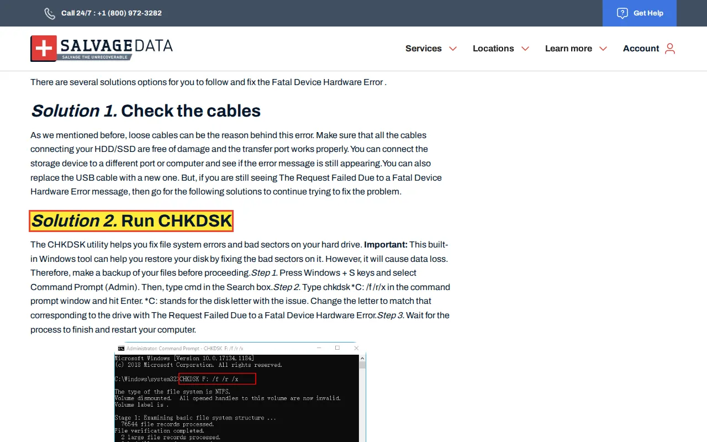This screenshot has height=442, width=707.
Task: Click the minimize dash icon in Command Prompt image
Action: point(319,348)
